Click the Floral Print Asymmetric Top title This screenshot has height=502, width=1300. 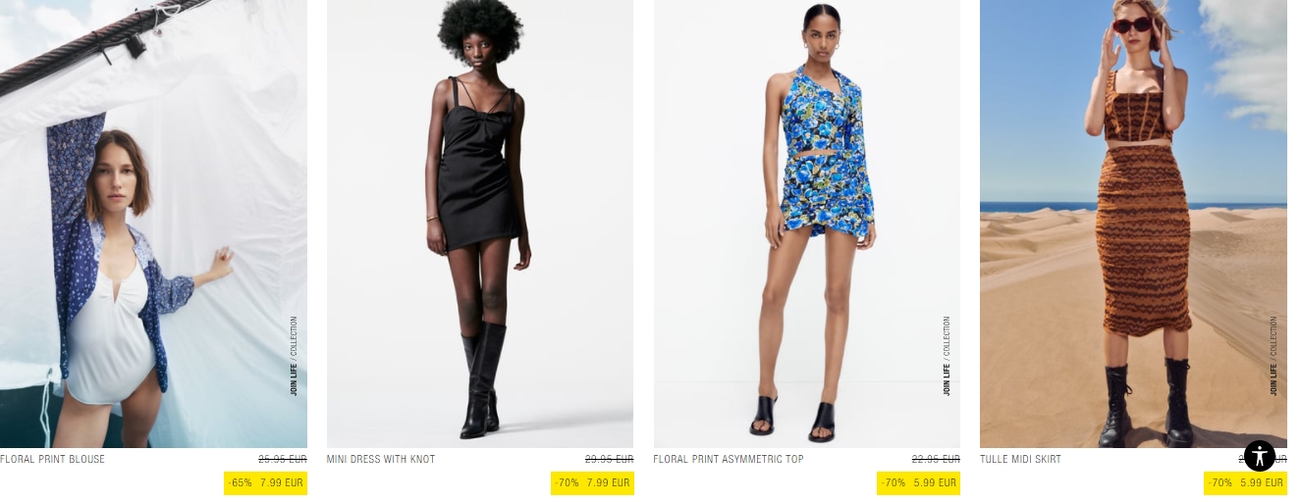(x=729, y=459)
